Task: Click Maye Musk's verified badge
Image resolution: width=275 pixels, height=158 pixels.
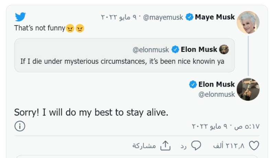Action: click(189, 17)
